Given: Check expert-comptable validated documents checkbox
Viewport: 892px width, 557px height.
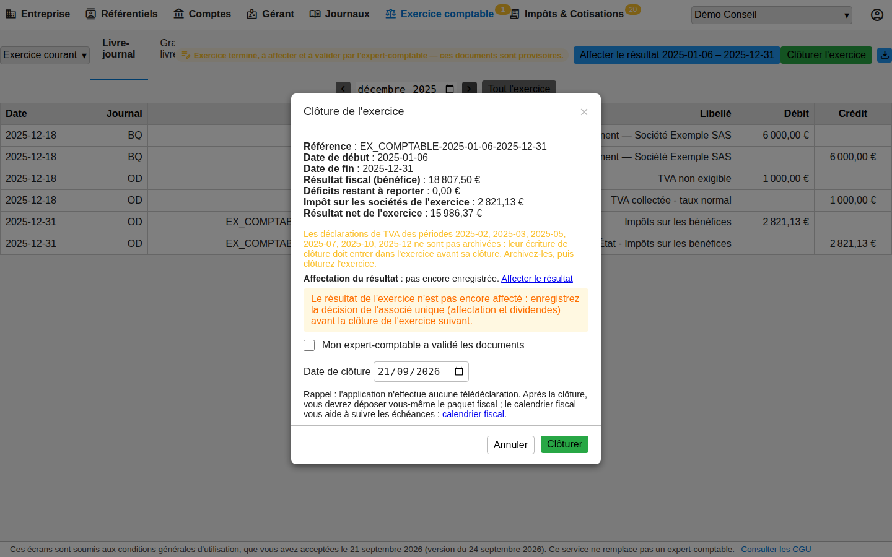Looking at the screenshot, I should pos(309,345).
